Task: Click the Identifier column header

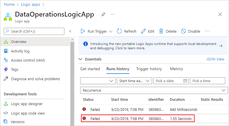Action: (156, 100)
